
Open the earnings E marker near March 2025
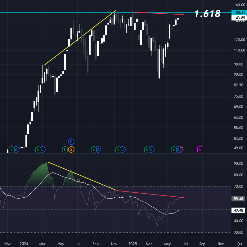(147, 149)
